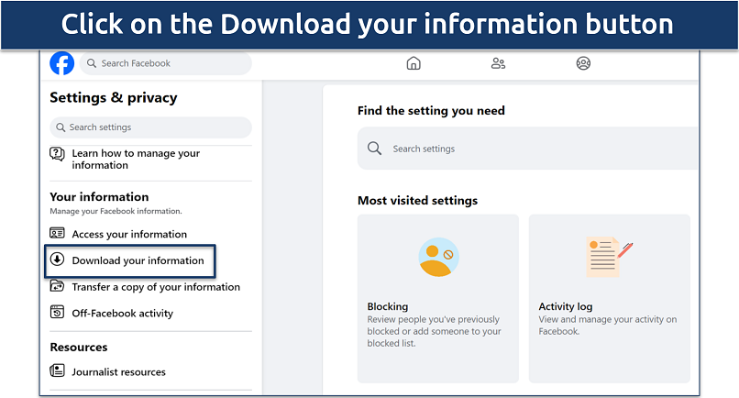
Task: Click the Off-Facebook activity clock icon
Action: [57, 314]
